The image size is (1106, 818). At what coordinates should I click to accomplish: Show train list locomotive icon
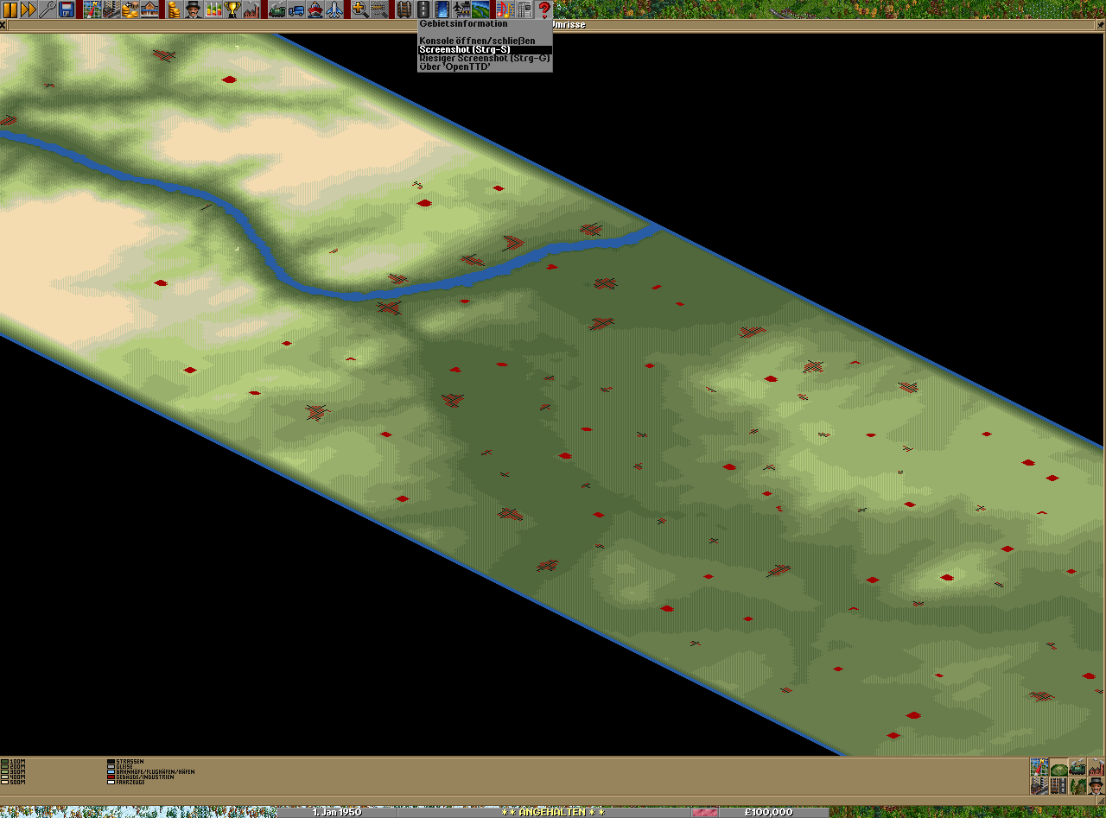pos(277,10)
